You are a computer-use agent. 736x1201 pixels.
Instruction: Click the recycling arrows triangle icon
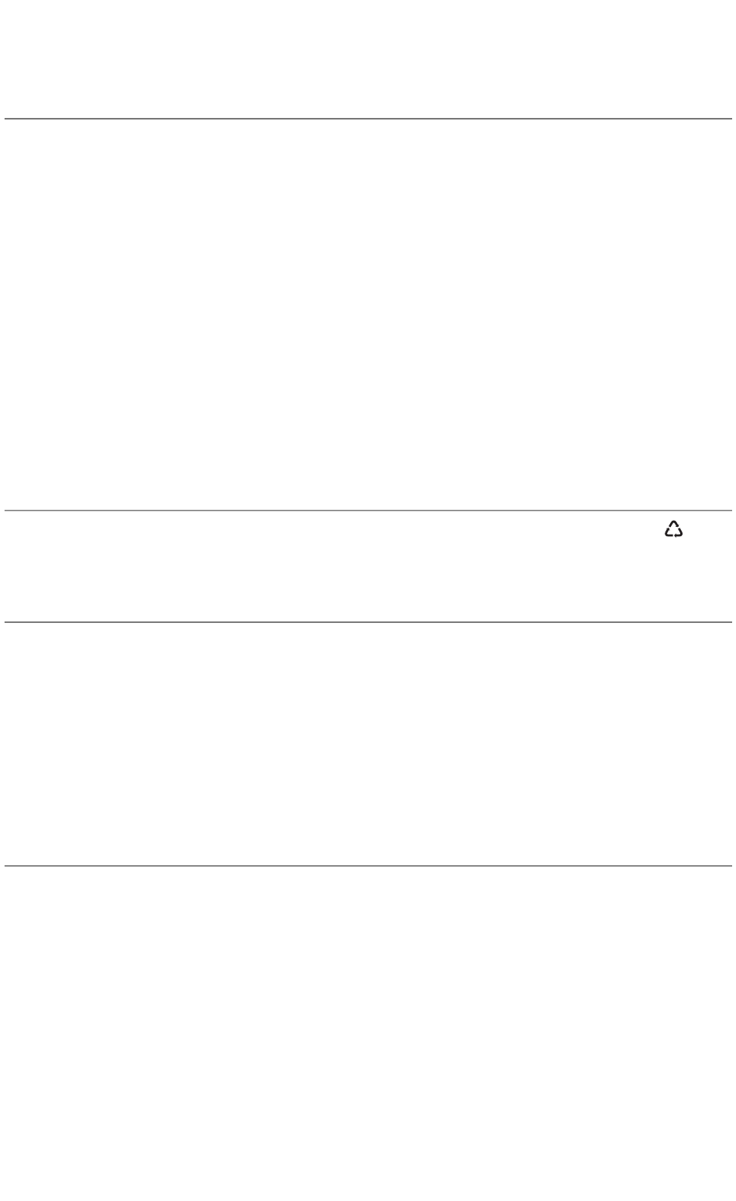(673, 530)
